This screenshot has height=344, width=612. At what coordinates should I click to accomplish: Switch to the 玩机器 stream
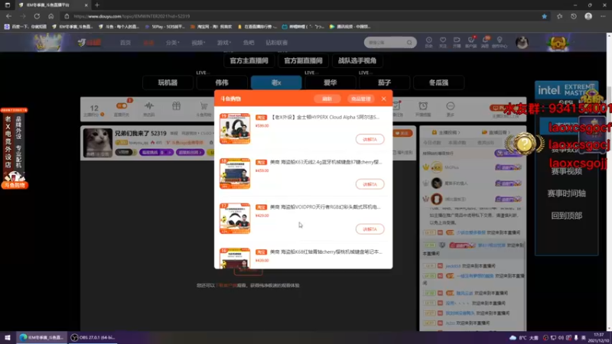[x=168, y=83]
